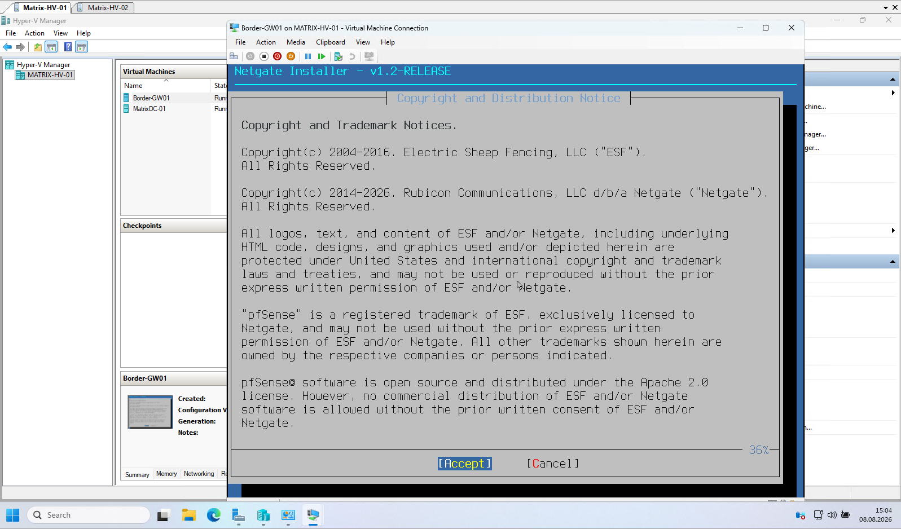Click the Revert arrow icon
901x529 pixels.
pyautogui.click(x=352, y=56)
